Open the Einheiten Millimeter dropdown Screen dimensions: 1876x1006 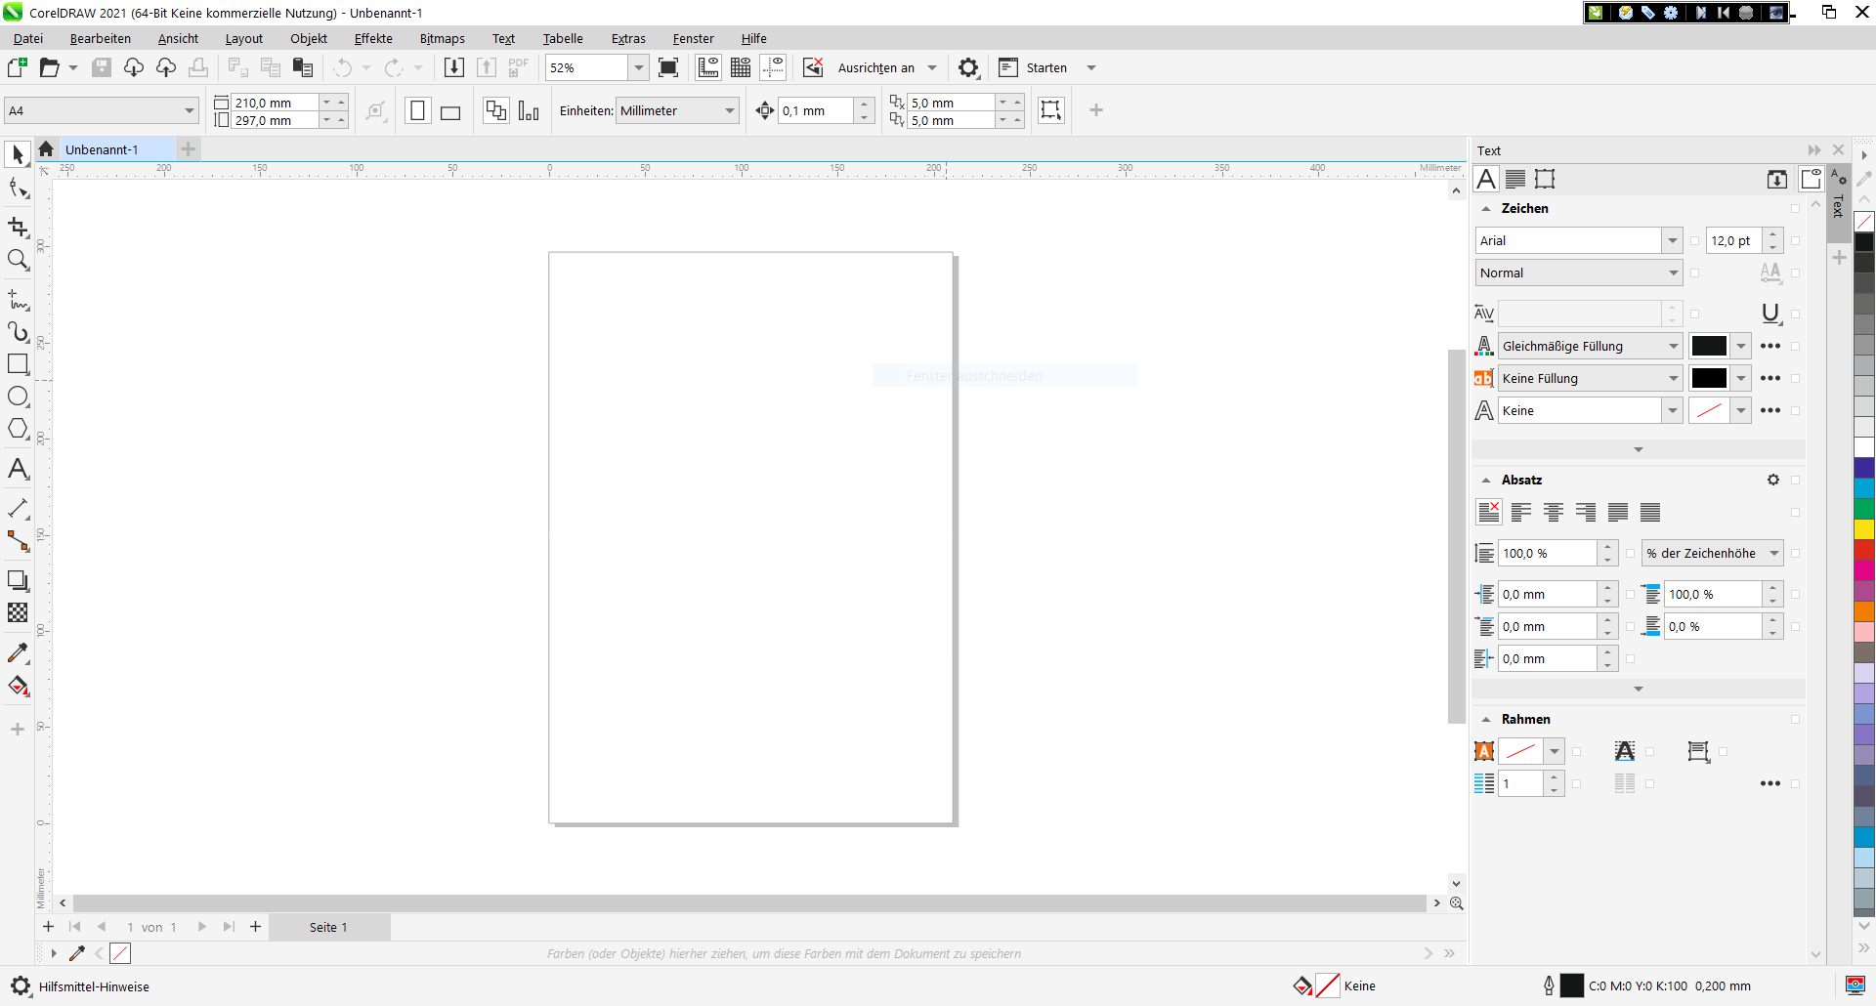(729, 111)
